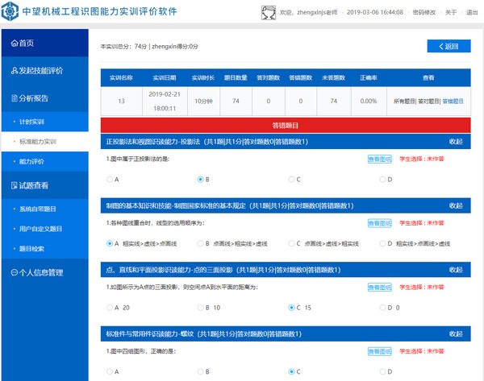Collapse 点、直线和平面投影 section with 收起

456,270
